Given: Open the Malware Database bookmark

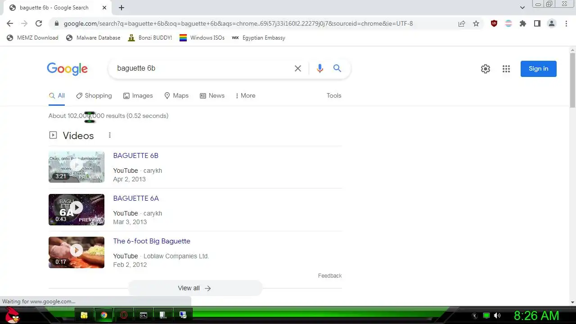Looking at the screenshot, I should (x=93, y=38).
